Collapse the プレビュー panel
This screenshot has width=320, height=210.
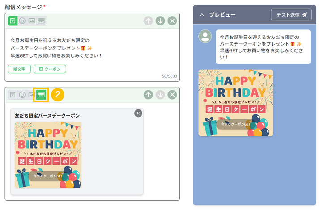[x=202, y=15]
